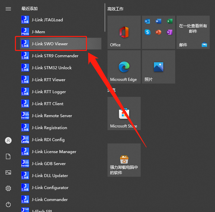Open the hamburger menu at top left
The height and width of the screenshot is (212, 215).
[8, 9]
